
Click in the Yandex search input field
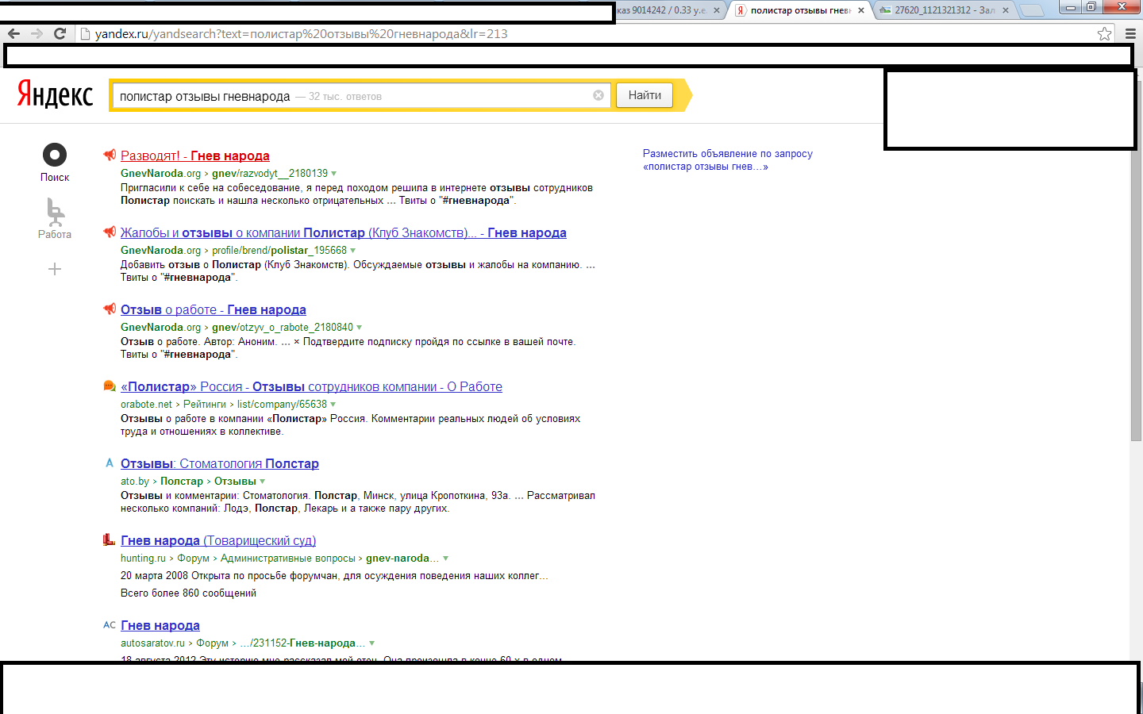tap(361, 95)
